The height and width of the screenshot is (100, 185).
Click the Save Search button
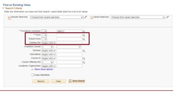click(77, 81)
